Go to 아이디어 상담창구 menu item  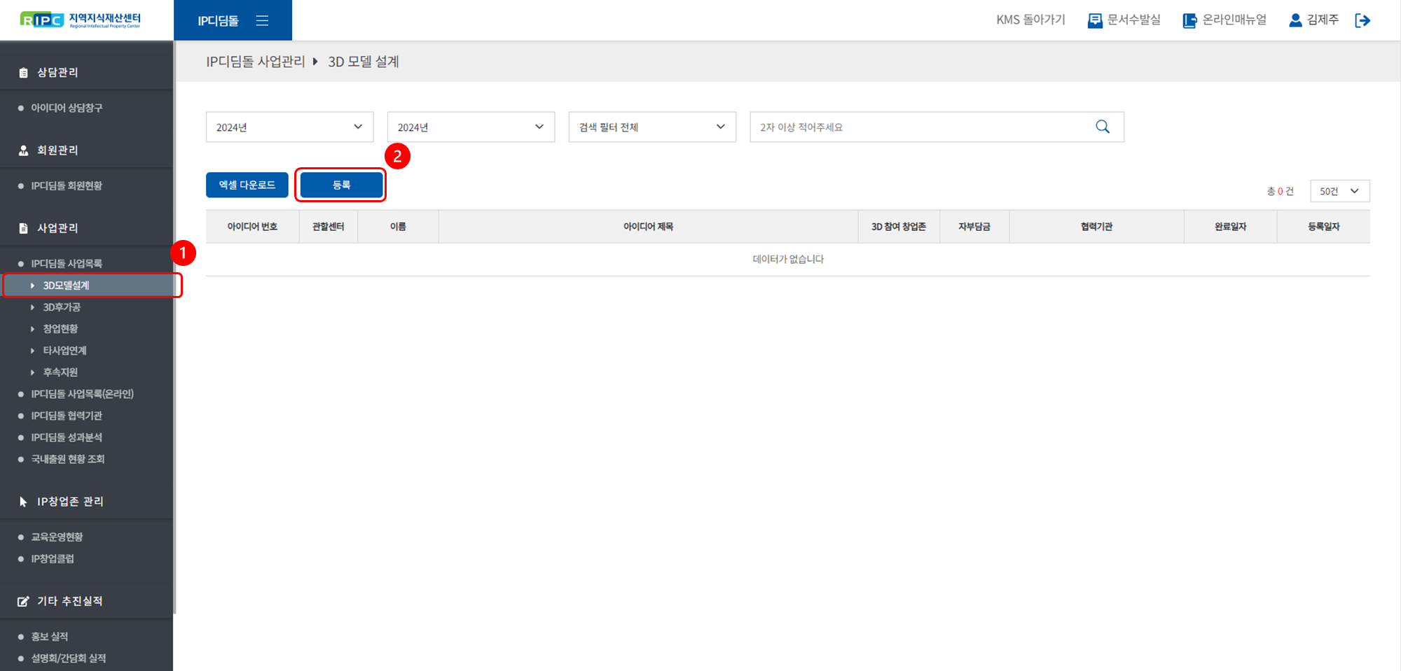(x=67, y=108)
